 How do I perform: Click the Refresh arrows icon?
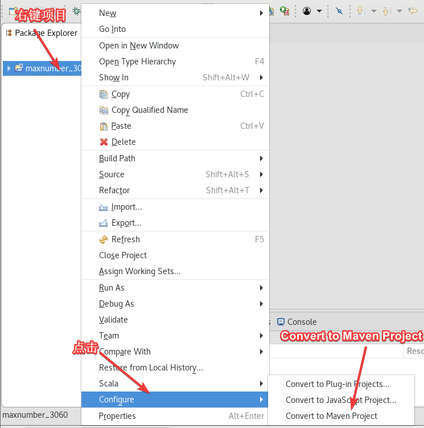point(104,239)
